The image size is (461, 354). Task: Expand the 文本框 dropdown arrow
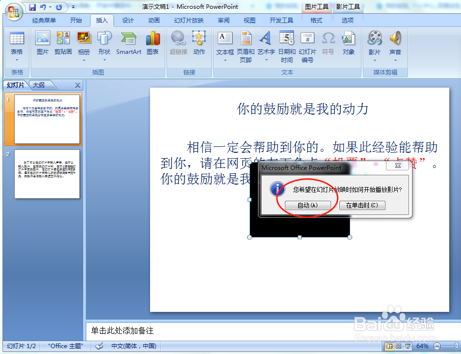pyautogui.click(x=225, y=60)
